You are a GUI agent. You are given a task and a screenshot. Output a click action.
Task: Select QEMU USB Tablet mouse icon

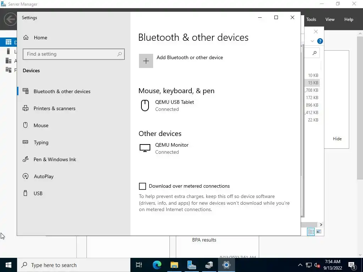[x=145, y=106]
